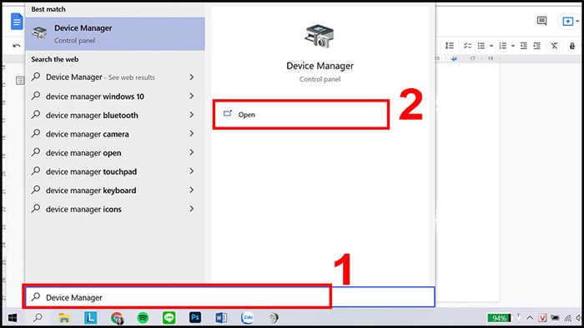Open the blue L app on the taskbar
Viewport: 584px width, 328px height.
click(x=90, y=318)
